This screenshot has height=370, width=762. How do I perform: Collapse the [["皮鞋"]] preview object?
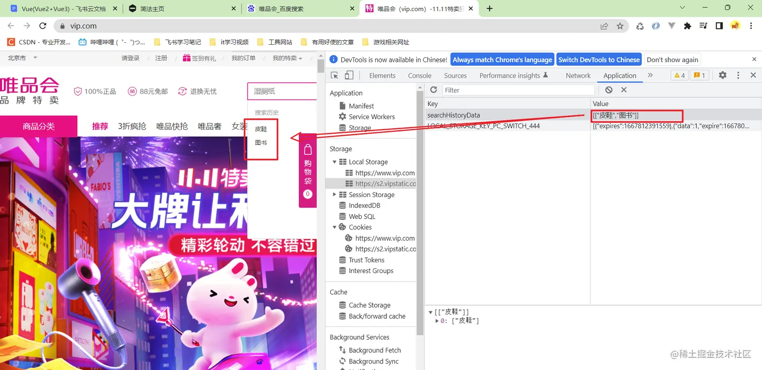coord(430,312)
